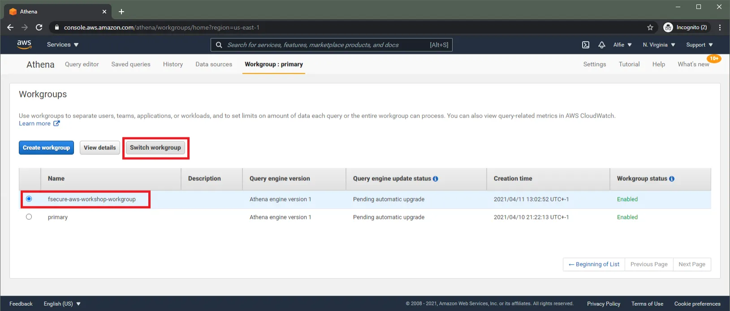
Task: Open What's new
Action: click(693, 64)
